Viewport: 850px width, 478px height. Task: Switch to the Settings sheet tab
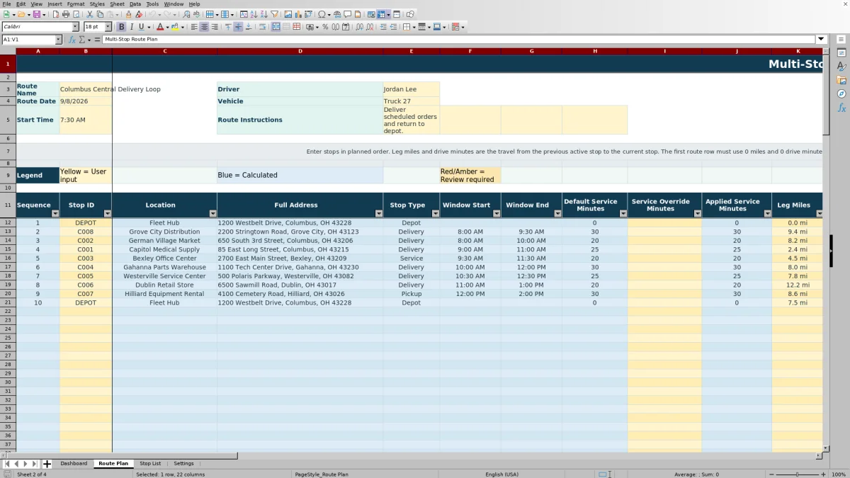184,463
